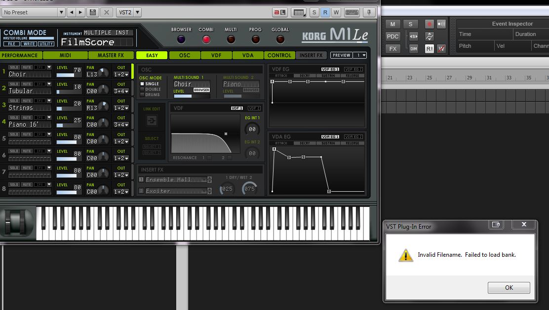Viewport: 549px width, 310px height.
Task: Switch to MULTI mode LED button
Action: [x=231, y=39]
